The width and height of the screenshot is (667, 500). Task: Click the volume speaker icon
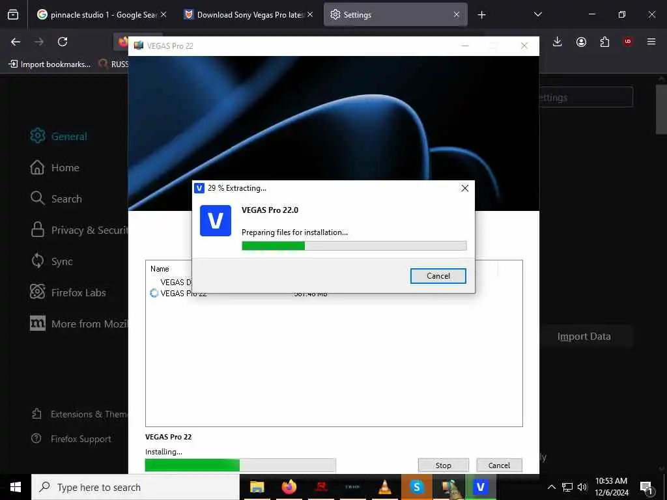582,487
